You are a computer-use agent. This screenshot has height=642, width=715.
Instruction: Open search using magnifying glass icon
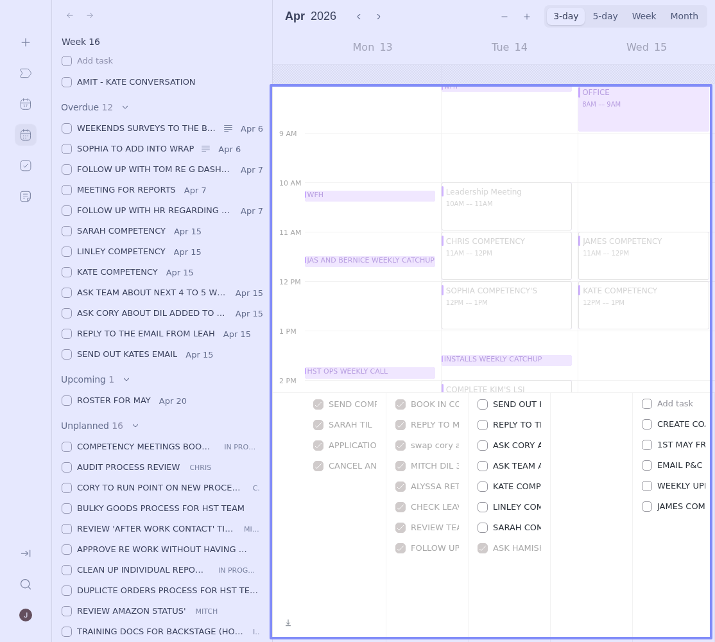[26, 584]
